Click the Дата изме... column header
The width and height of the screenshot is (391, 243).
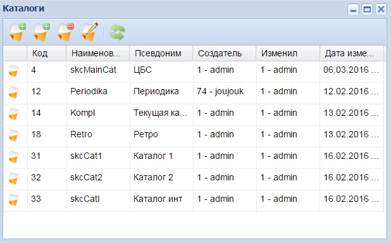point(351,53)
